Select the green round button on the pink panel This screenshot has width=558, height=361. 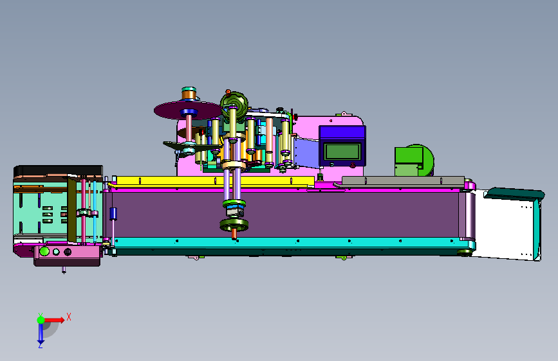click(x=44, y=252)
